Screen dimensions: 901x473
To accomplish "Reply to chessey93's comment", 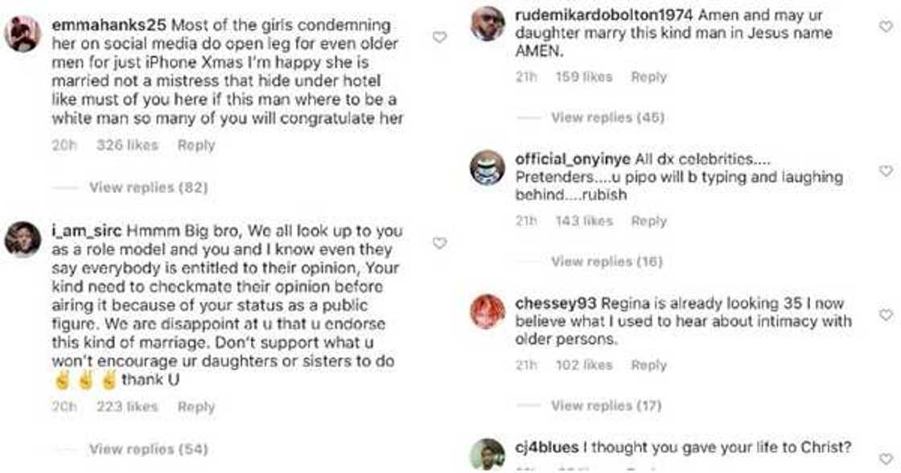I will tap(650, 364).
